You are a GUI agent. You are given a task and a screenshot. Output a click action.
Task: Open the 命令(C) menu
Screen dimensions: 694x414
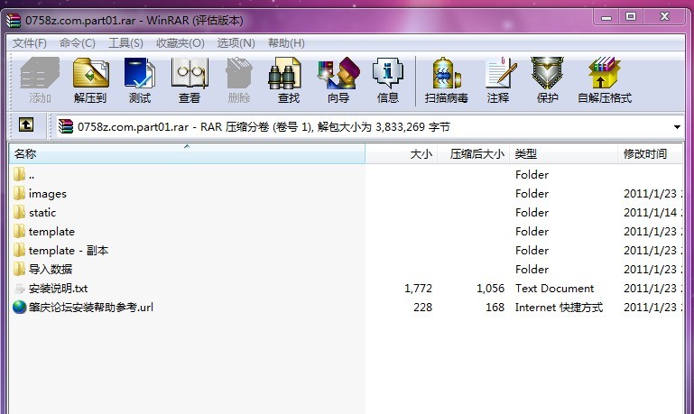[78, 43]
